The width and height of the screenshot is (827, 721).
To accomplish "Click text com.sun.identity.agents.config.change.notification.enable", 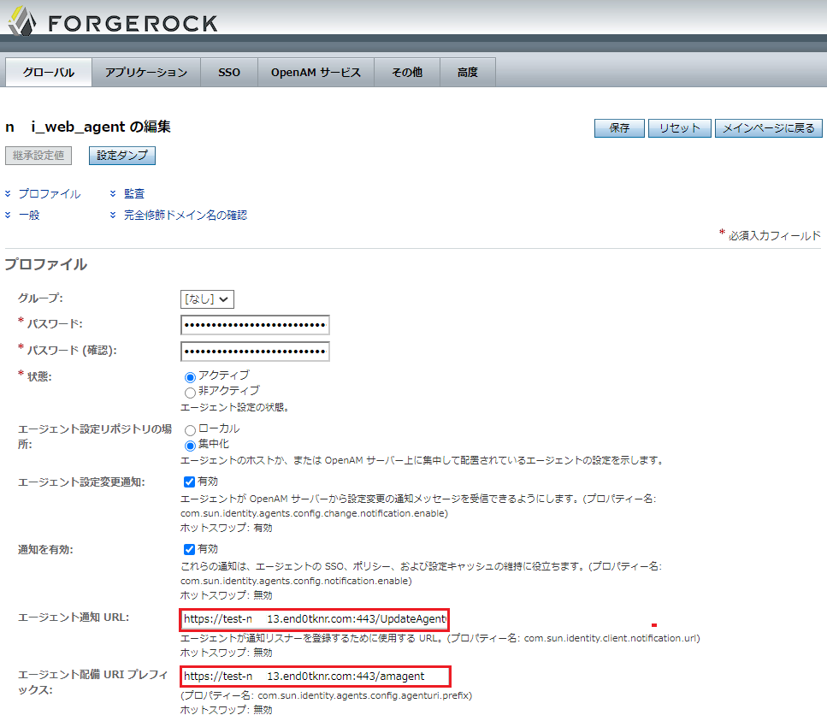I will [x=314, y=513].
